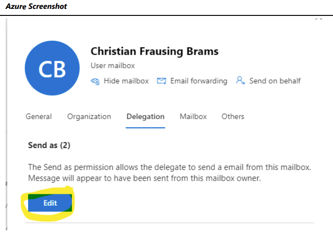Click the vertical scrollbar on the left edge
Image resolution: width=333 pixels, height=234 pixels.
7,124
